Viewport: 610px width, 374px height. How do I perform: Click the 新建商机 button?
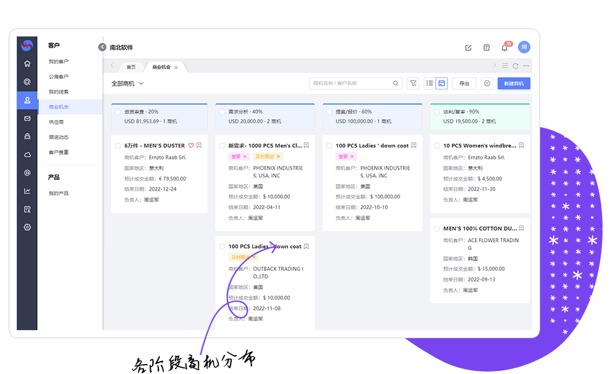(x=514, y=83)
